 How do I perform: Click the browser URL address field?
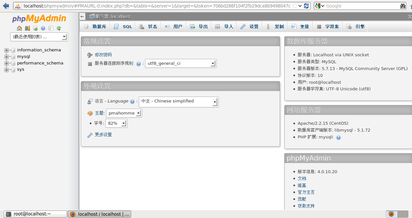pos(157,6)
